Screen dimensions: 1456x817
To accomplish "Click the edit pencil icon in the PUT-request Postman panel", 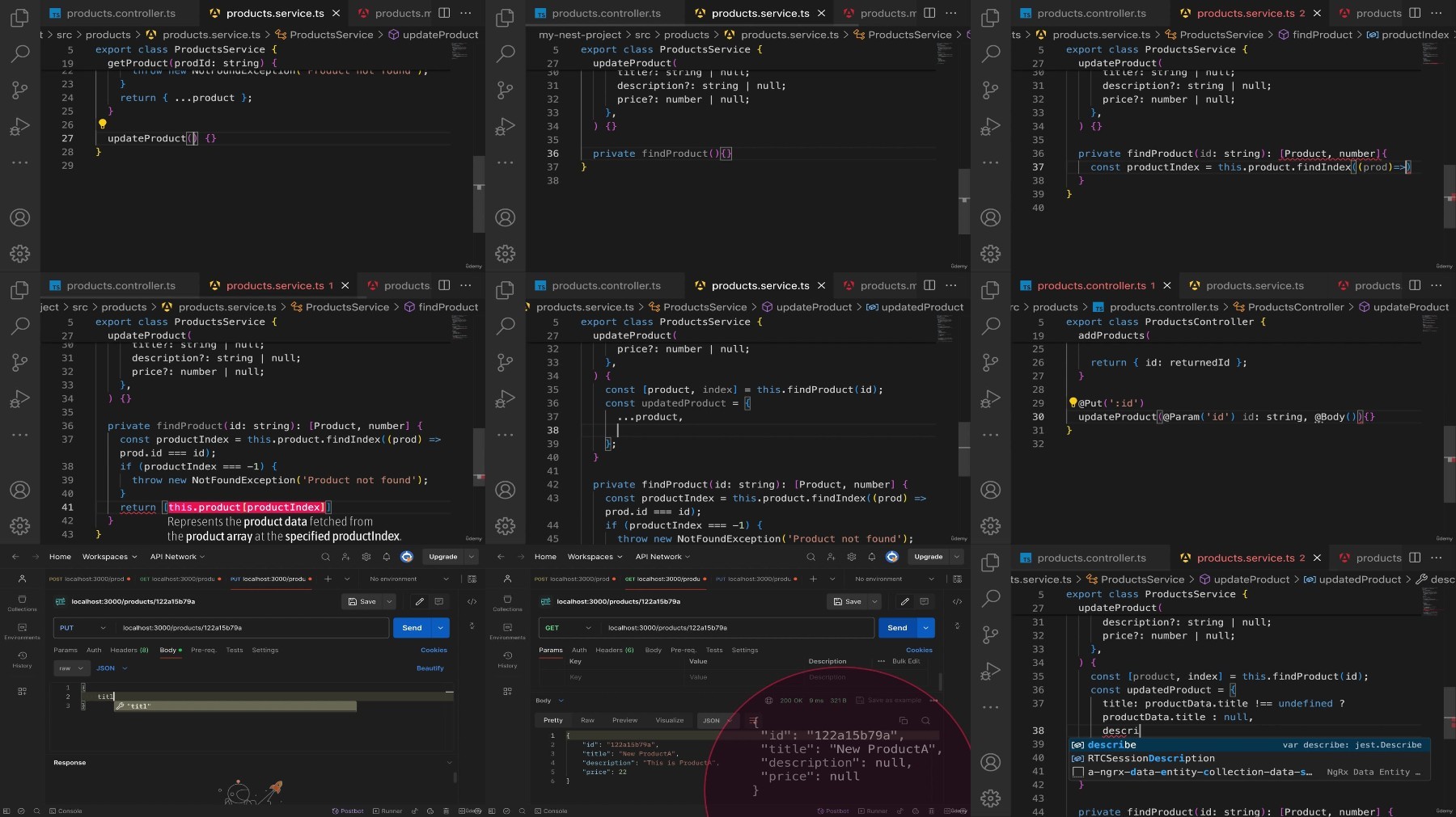I will click(x=419, y=601).
